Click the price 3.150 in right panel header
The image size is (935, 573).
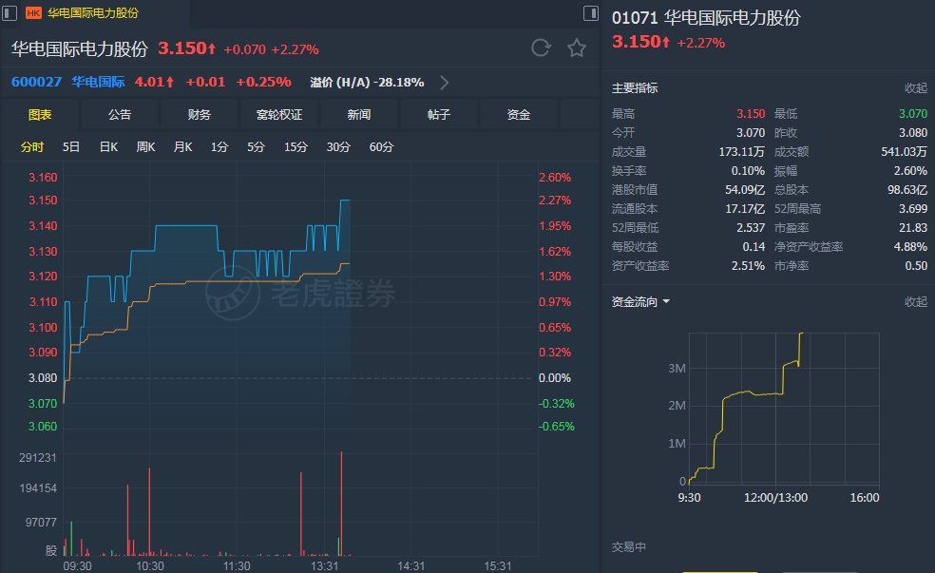coord(641,42)
